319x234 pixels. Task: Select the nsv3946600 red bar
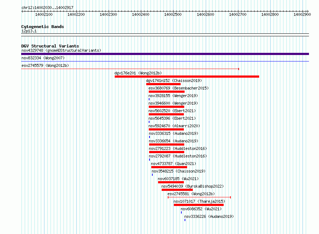(x=166, y=107)
